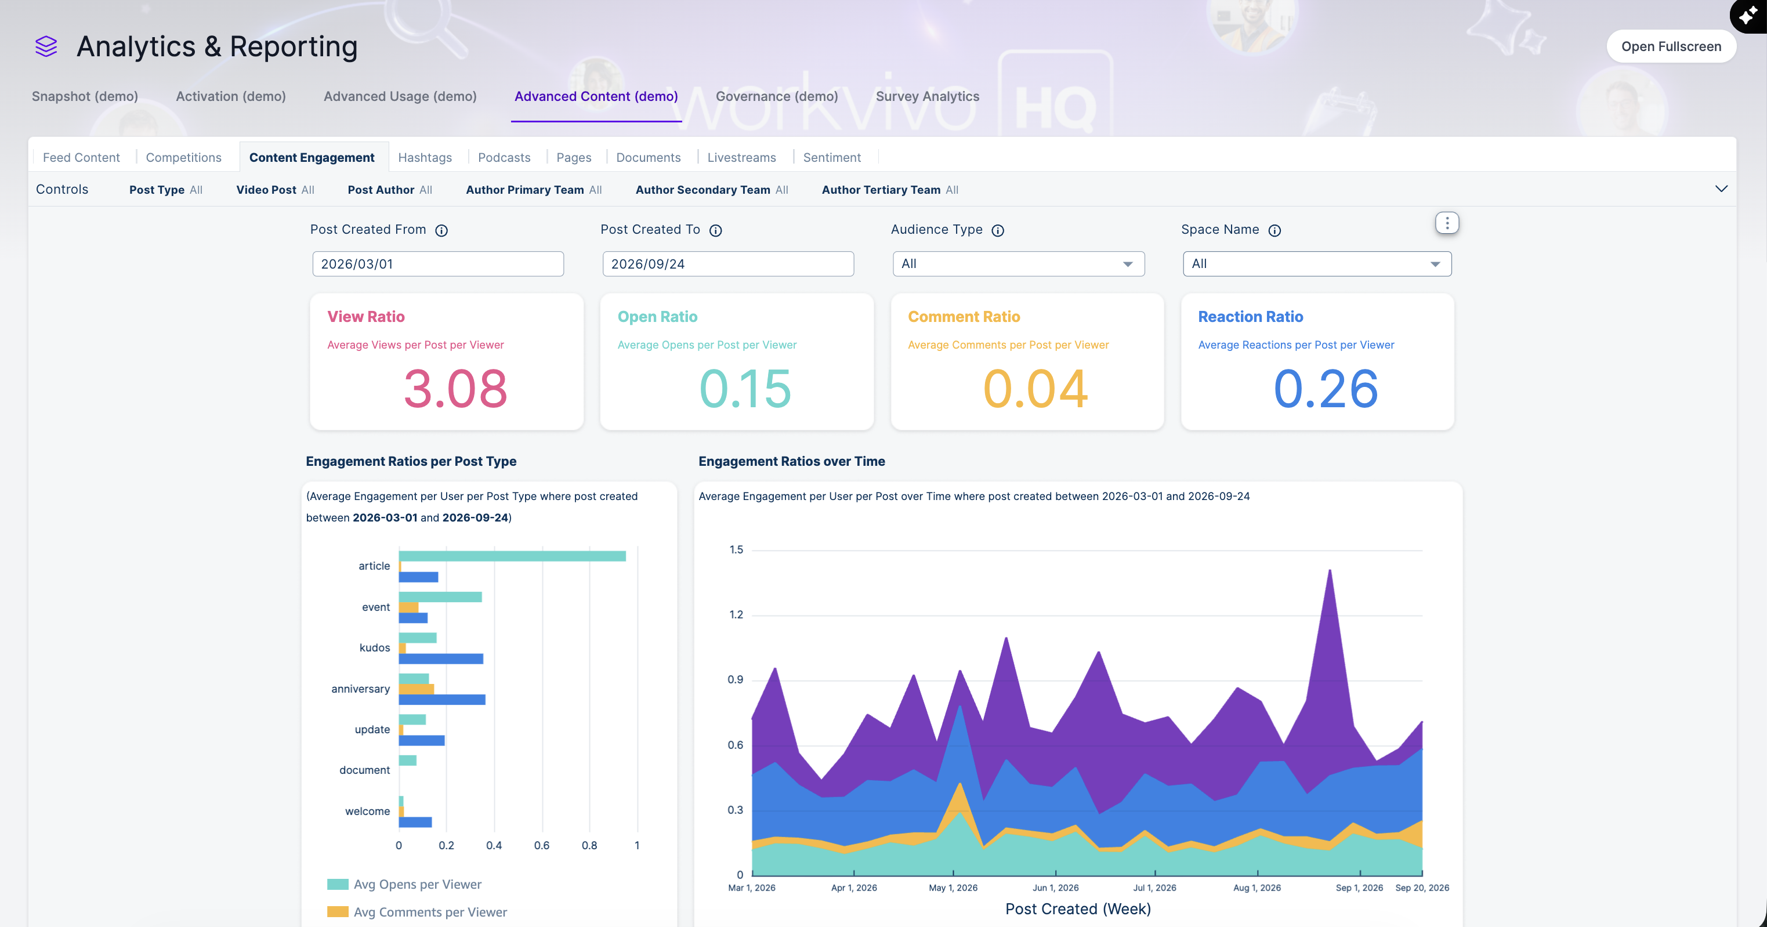Click info icon next to Space Name
1767x927 pixels.
click(x=1274, y=230)
